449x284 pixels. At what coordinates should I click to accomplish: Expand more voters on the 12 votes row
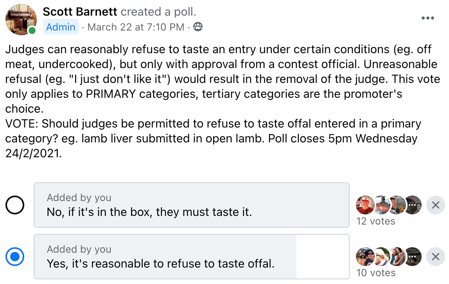(413, 205)
